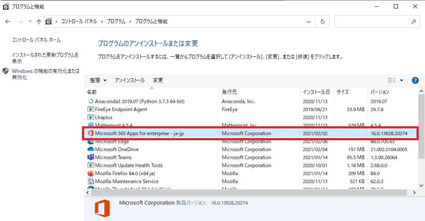
Task: Click the OneDrive cloud icon
Action: [x=90, y=149]
